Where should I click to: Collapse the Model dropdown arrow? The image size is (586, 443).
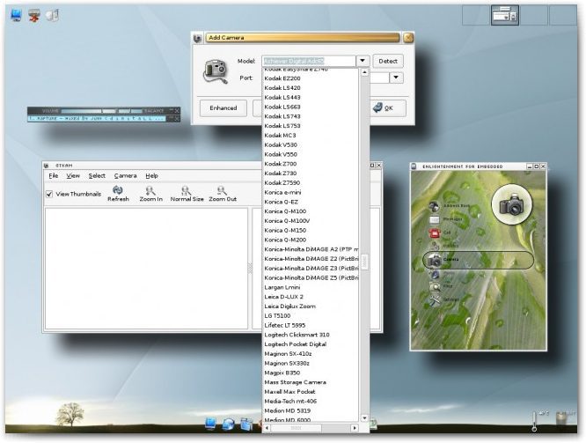click(x=363, y=62)
